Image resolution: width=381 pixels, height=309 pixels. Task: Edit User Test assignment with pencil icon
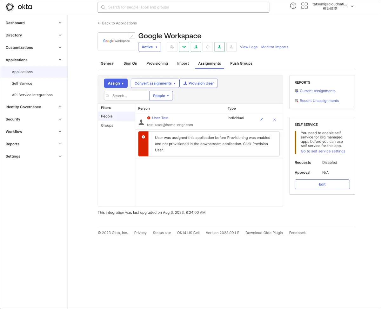tap(261, 119)
